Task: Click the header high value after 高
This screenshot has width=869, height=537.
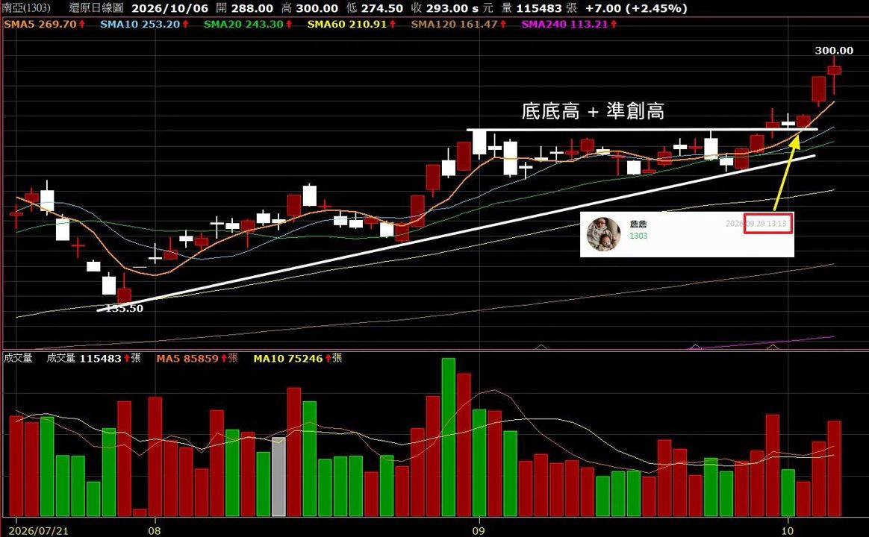Action: click(x=317, y=8)
